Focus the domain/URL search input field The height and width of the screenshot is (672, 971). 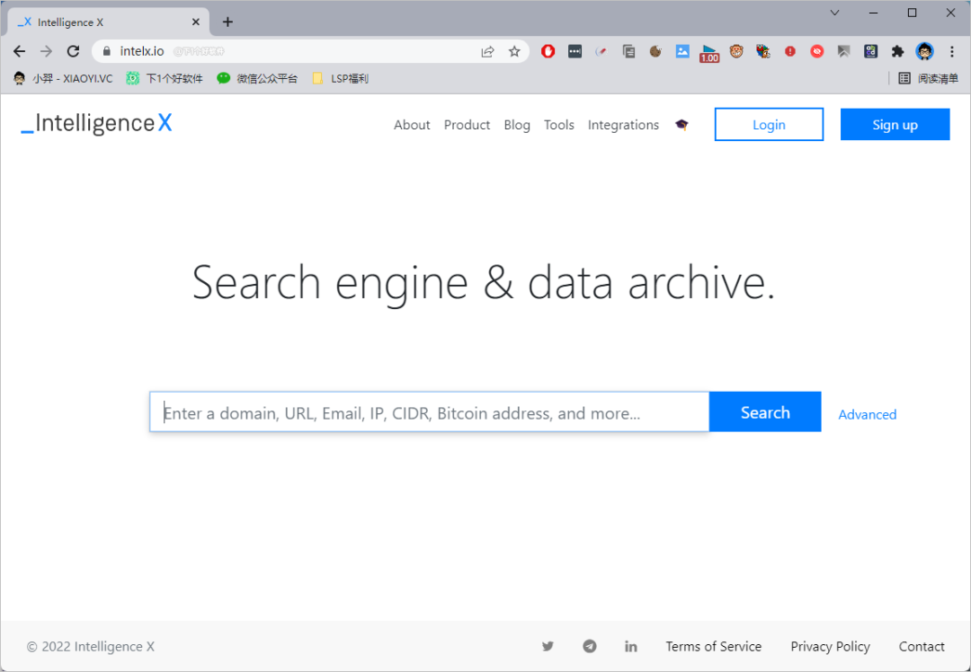point(429,411)
